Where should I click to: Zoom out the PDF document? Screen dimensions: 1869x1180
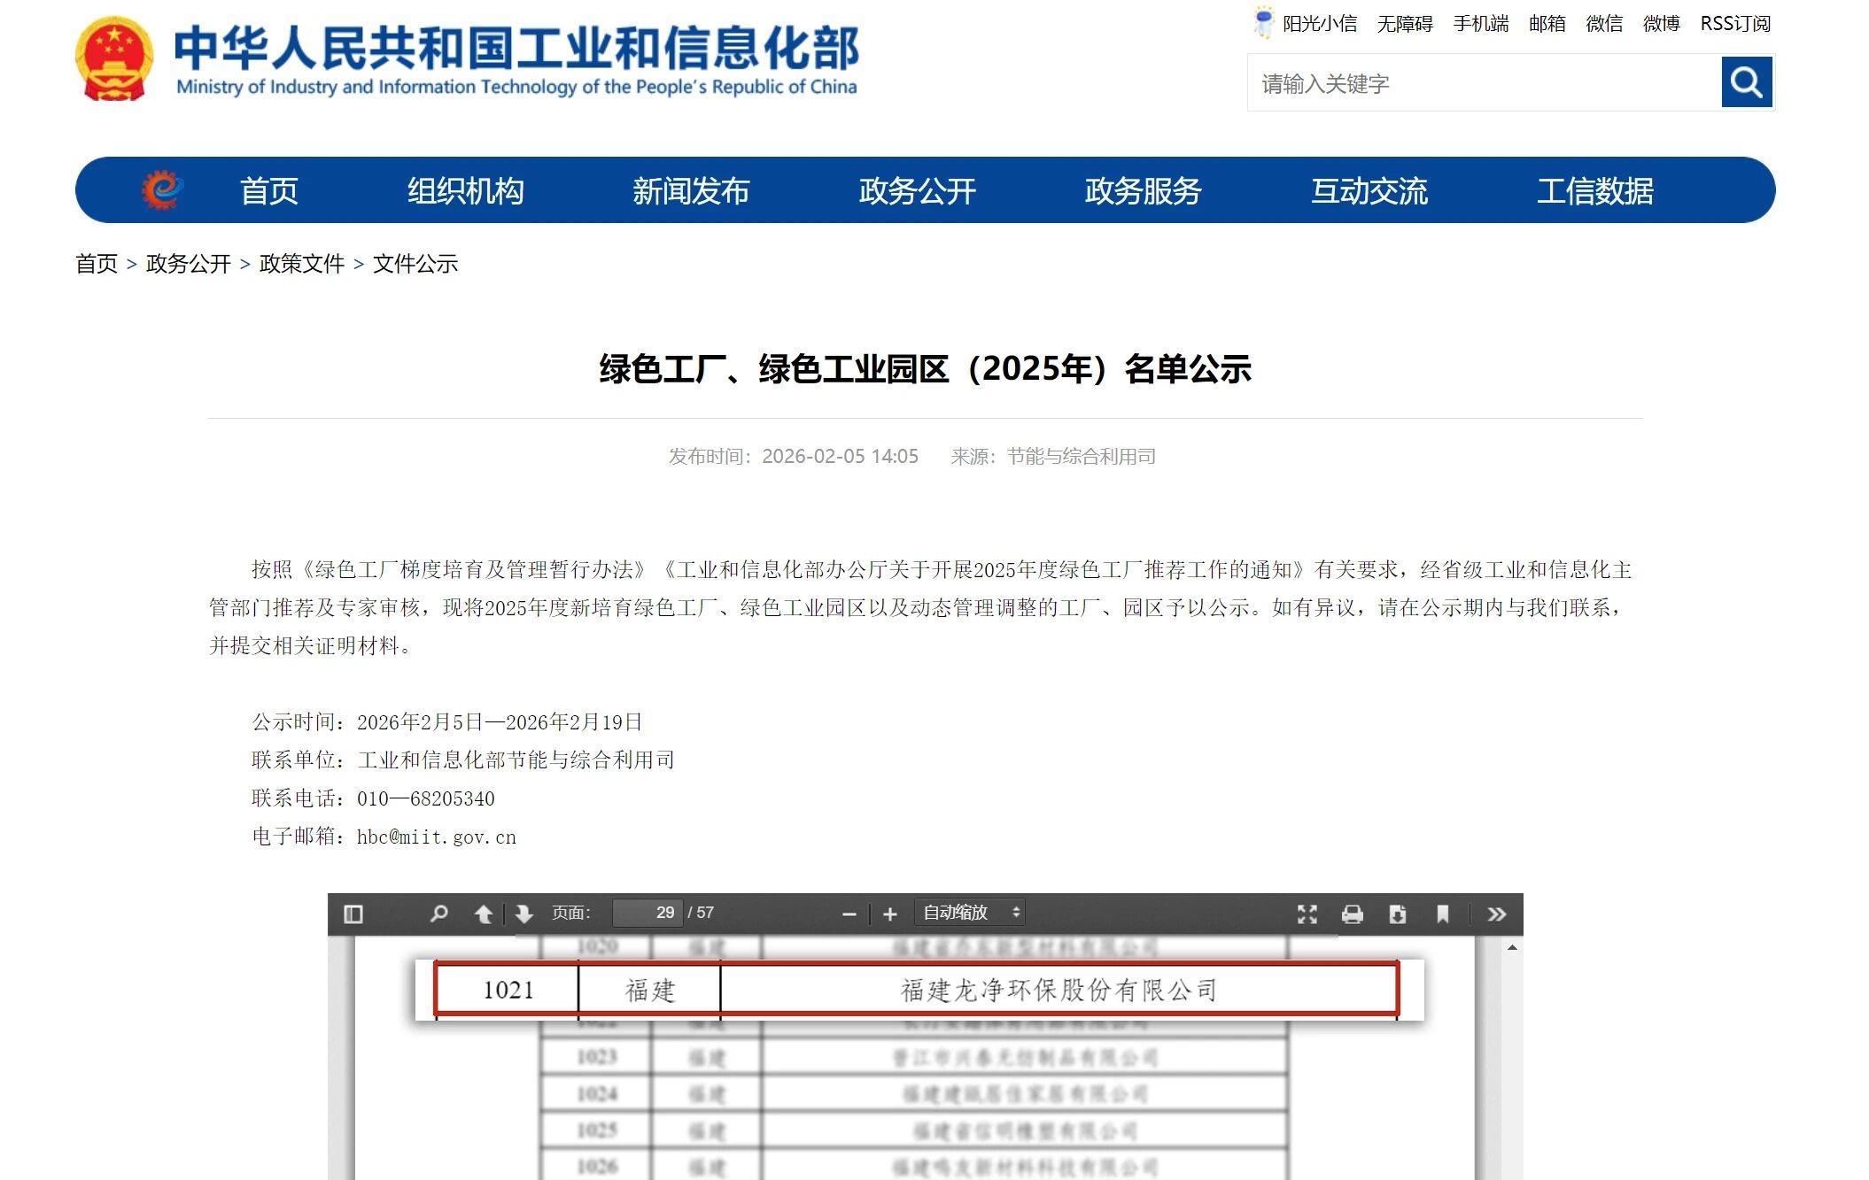849,914
